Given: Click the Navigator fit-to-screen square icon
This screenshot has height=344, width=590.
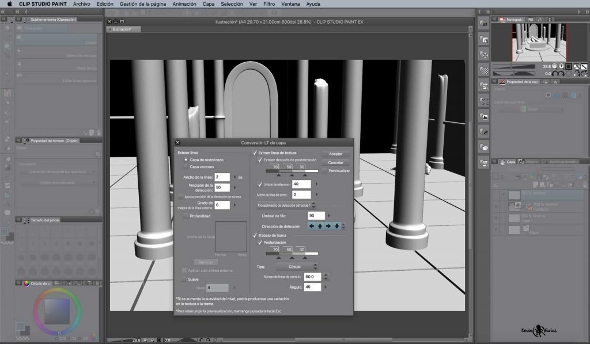Looking at the screenshot, I should click(x=569, y=67).
